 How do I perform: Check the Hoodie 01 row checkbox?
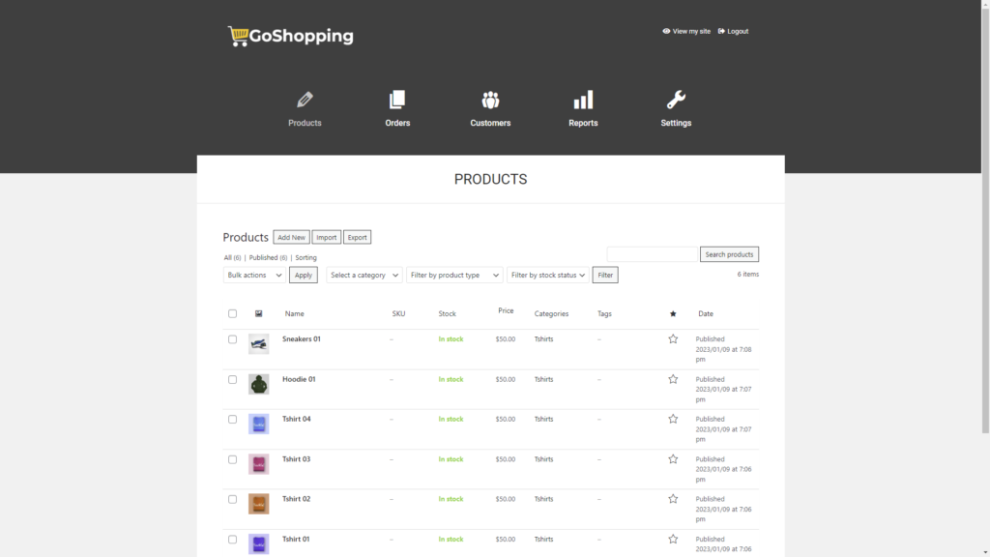point(232,379)
